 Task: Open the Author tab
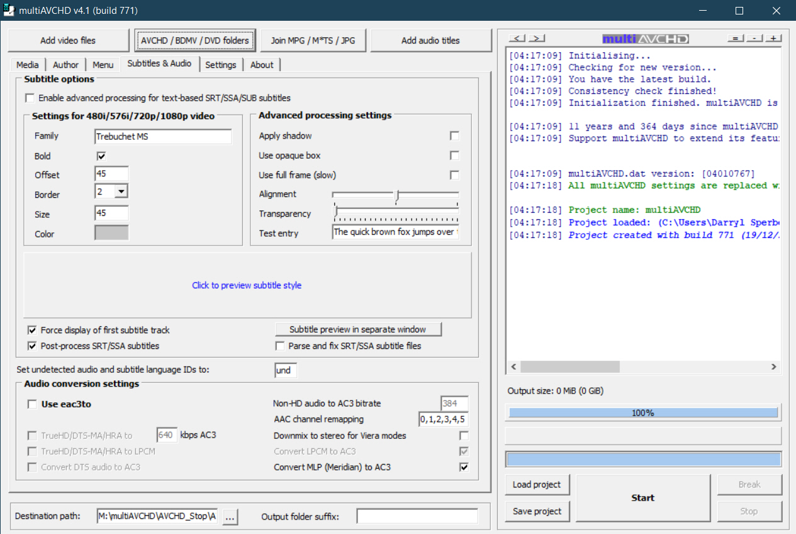(x=66, y=65)
